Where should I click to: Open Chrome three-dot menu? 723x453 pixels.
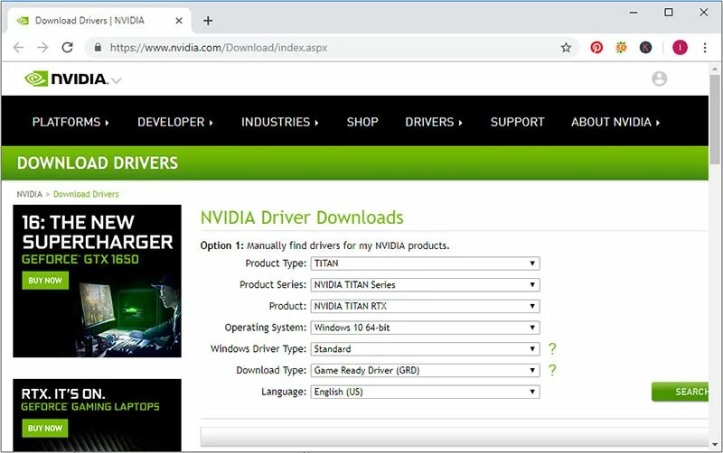point(705,48)
